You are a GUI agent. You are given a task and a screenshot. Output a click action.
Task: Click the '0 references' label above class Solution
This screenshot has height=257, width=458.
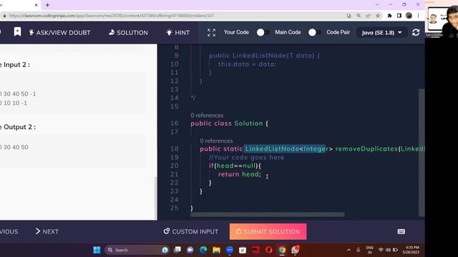point(207,116)
